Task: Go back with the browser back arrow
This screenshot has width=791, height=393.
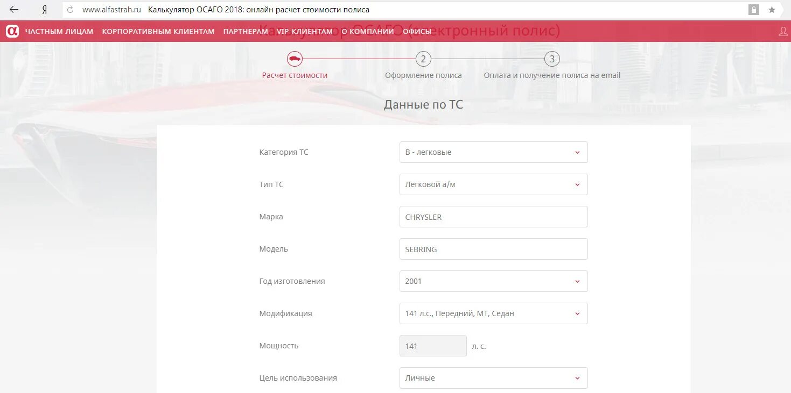Action: coord(14,10)
